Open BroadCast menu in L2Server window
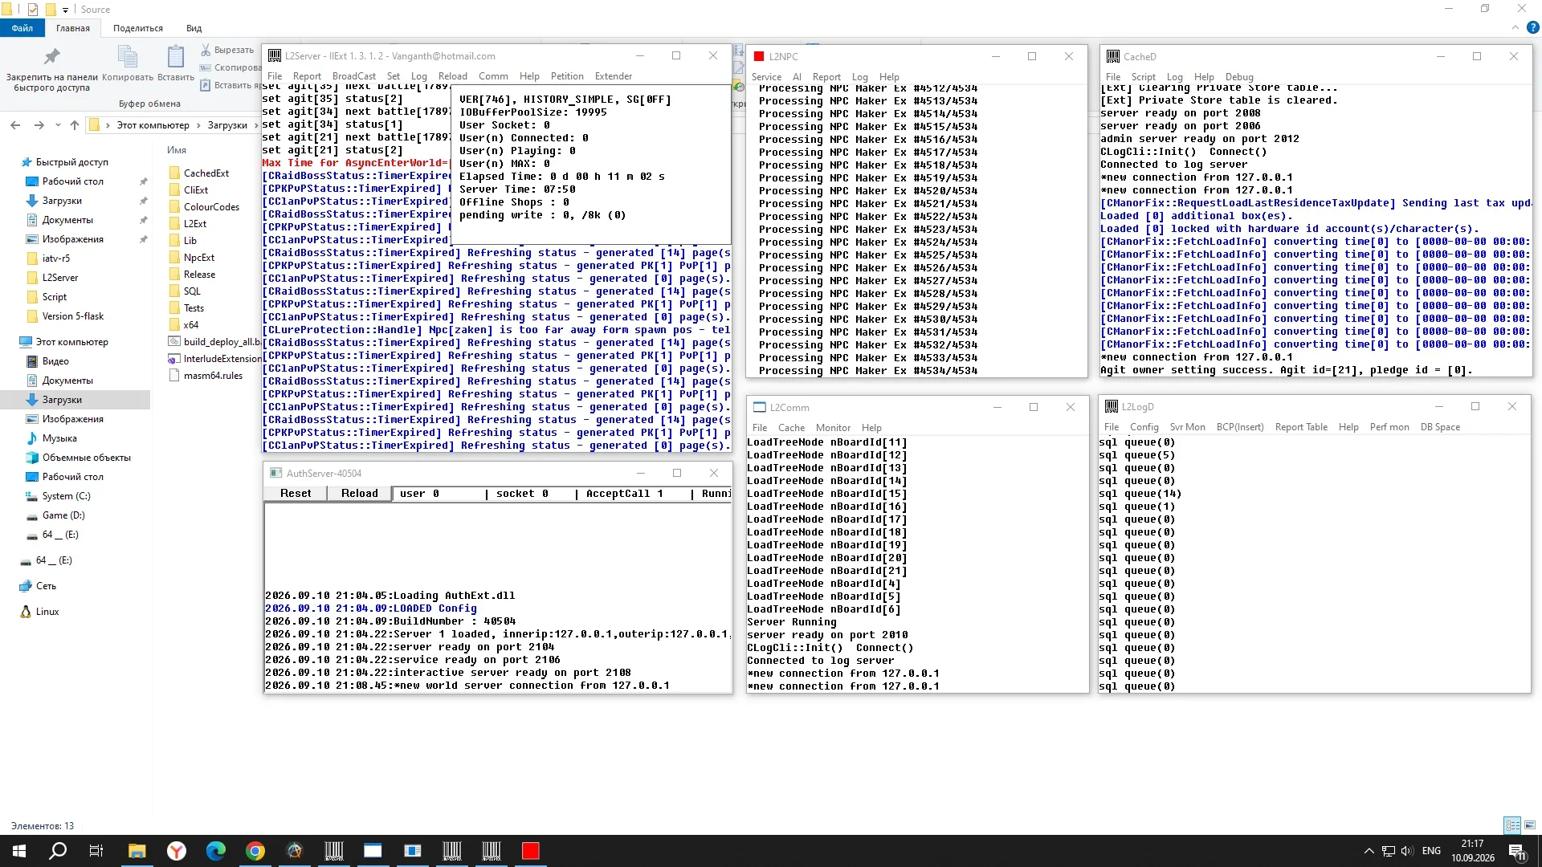The height and width of the screenshot is (867, 1542). (x=354, y=76)
